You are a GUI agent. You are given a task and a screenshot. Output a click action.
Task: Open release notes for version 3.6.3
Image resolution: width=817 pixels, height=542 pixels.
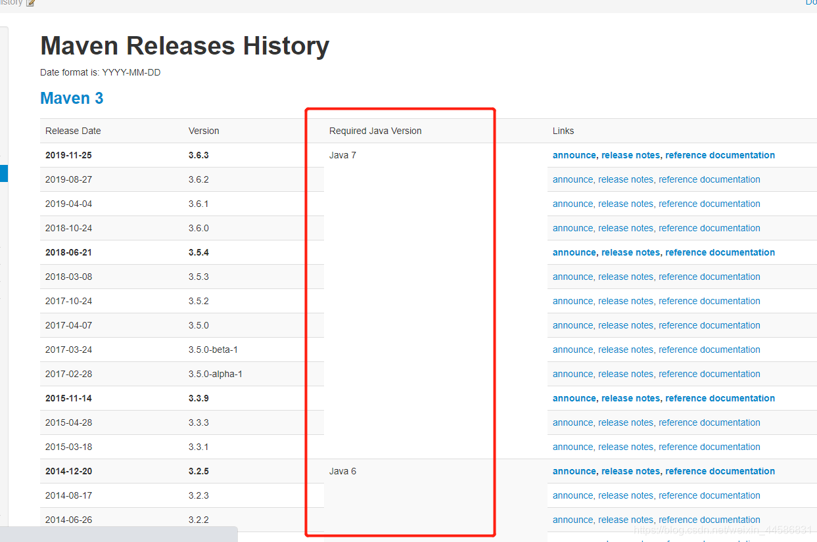tap(630, 156)
